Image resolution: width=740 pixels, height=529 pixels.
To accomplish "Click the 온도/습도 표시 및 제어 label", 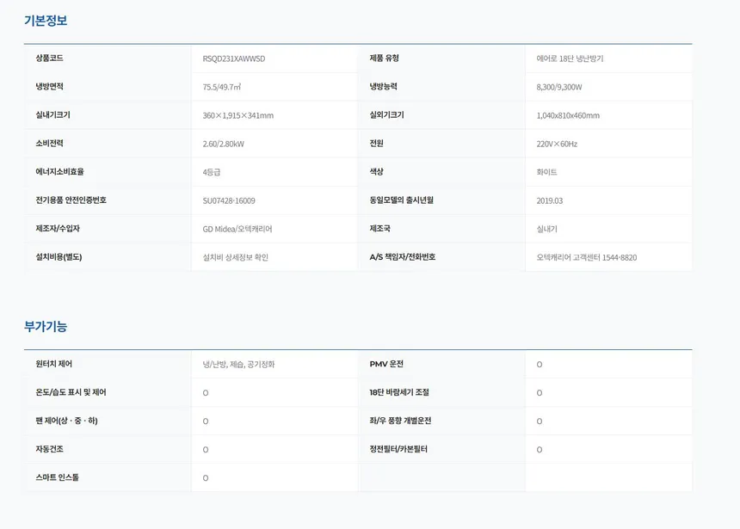I will (x=71, y=392).
